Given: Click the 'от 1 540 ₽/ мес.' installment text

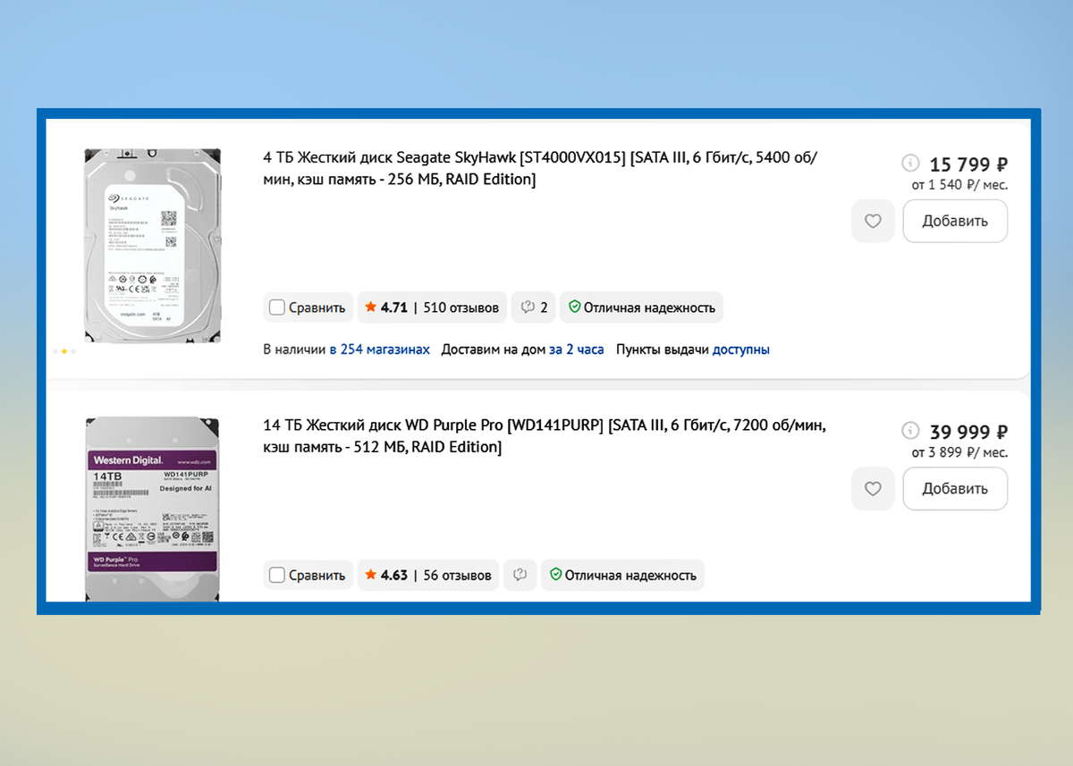Looking at the screenshot, I should (x=959, y=185).
